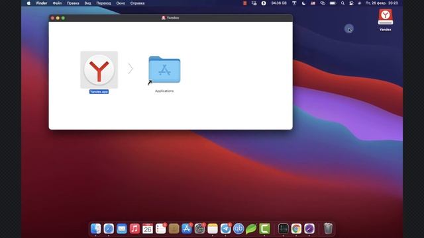Open the Переход menu
The image size is (424, 238).
(x=103, y=3)
